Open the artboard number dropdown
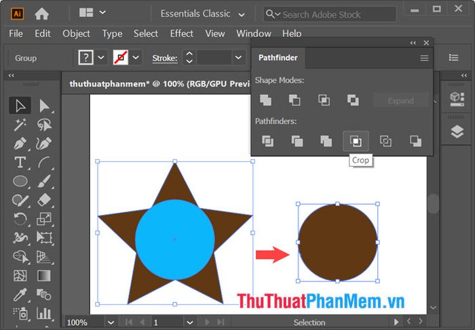Screen dimensions: 475x330 (189, 323)
